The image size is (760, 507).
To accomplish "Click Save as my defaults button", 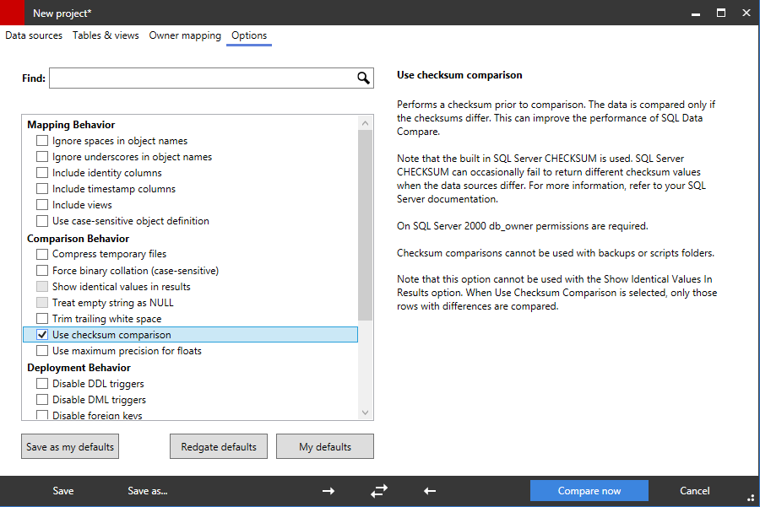I will 70,447.
